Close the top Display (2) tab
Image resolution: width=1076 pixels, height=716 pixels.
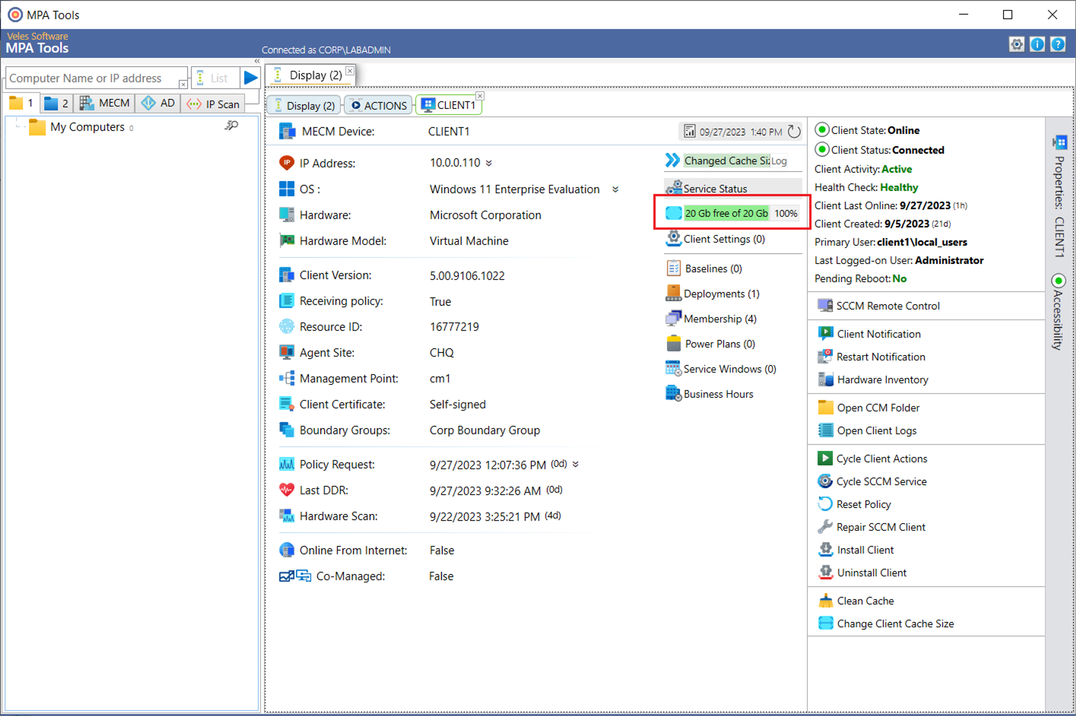tap(350, 71)
